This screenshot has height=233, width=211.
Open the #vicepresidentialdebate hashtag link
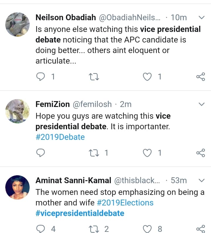pos(80,213)
